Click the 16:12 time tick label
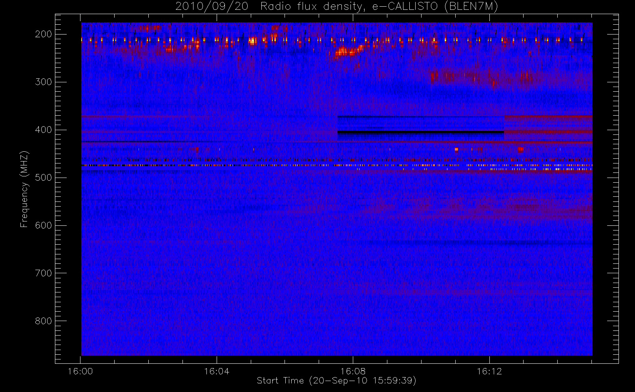635x392 pixels. 489,371
